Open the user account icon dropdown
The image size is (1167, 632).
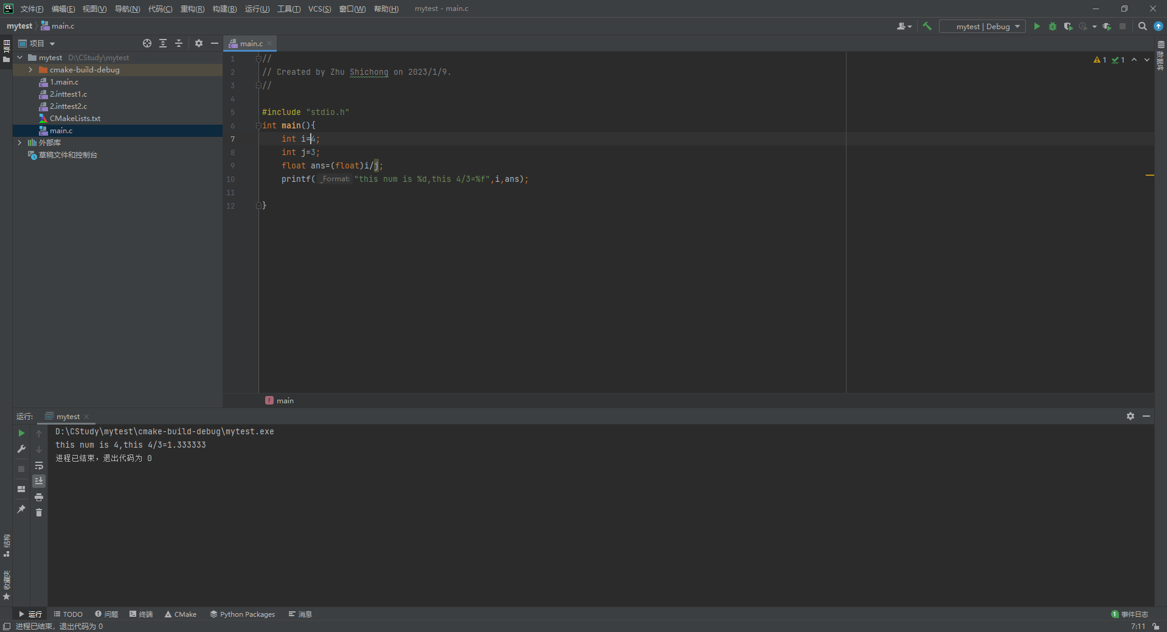[904, 26]
